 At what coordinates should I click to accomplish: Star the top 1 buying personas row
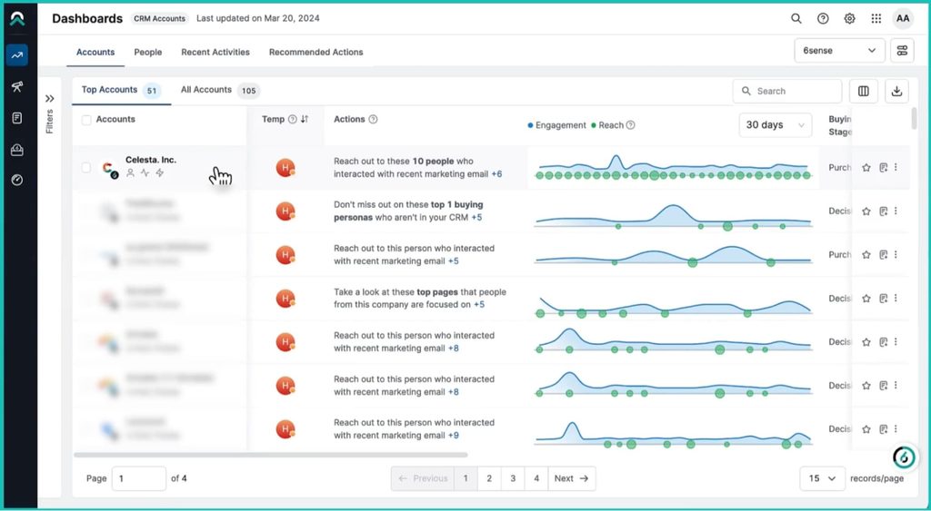click(x=866, y=211)
